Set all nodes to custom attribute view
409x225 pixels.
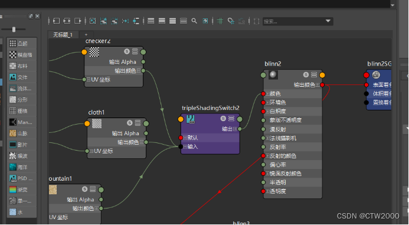(184, 21)
